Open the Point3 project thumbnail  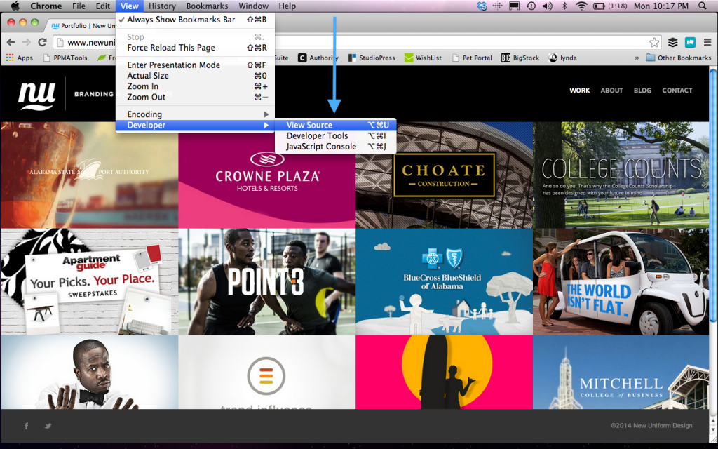click(267, 282)
